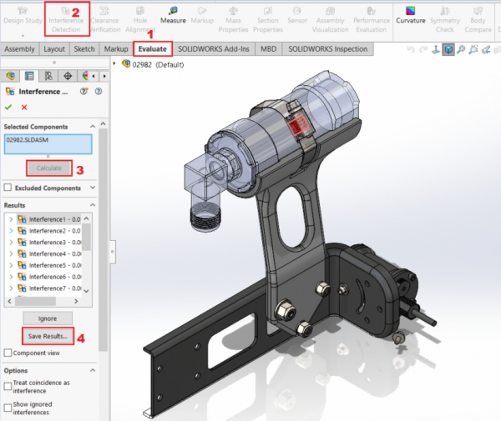Open Body Compare tool
This screenshot has width=501, height=421.
478,20
